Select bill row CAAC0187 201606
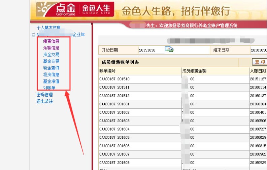 [x=114, y=146]
